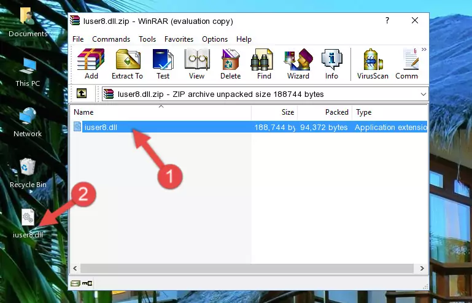This screenshot has height=303, width=472.
Task: Click the WinRAR books icon in title bar
Action: [75, 21]
